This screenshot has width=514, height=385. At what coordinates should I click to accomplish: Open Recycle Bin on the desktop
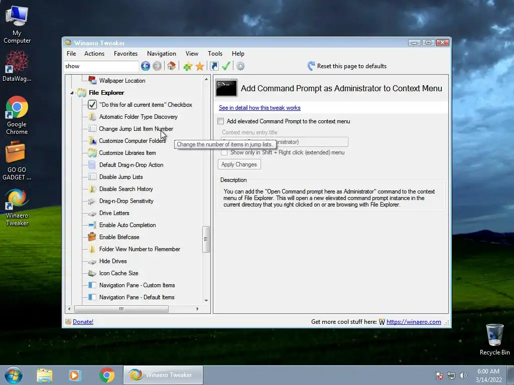(494, 339)
